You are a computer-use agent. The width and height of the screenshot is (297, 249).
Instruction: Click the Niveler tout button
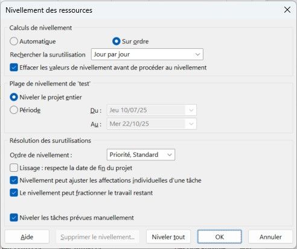coord(168,237)
